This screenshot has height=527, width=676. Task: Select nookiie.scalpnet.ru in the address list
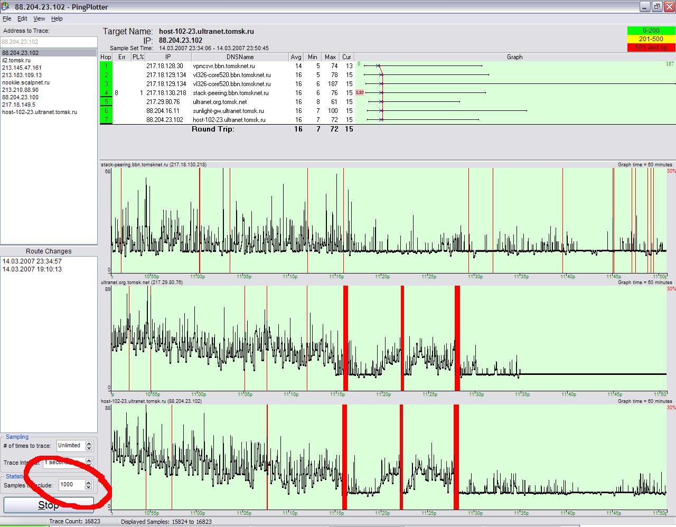[25, 82]
